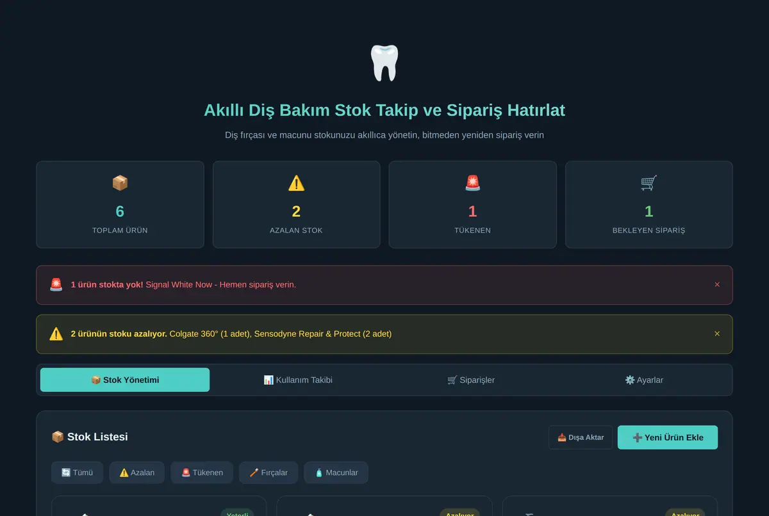Click the Toplam Ürün count 6
The width and height of the screenshot is (769, 516).
tap(120, 211)
